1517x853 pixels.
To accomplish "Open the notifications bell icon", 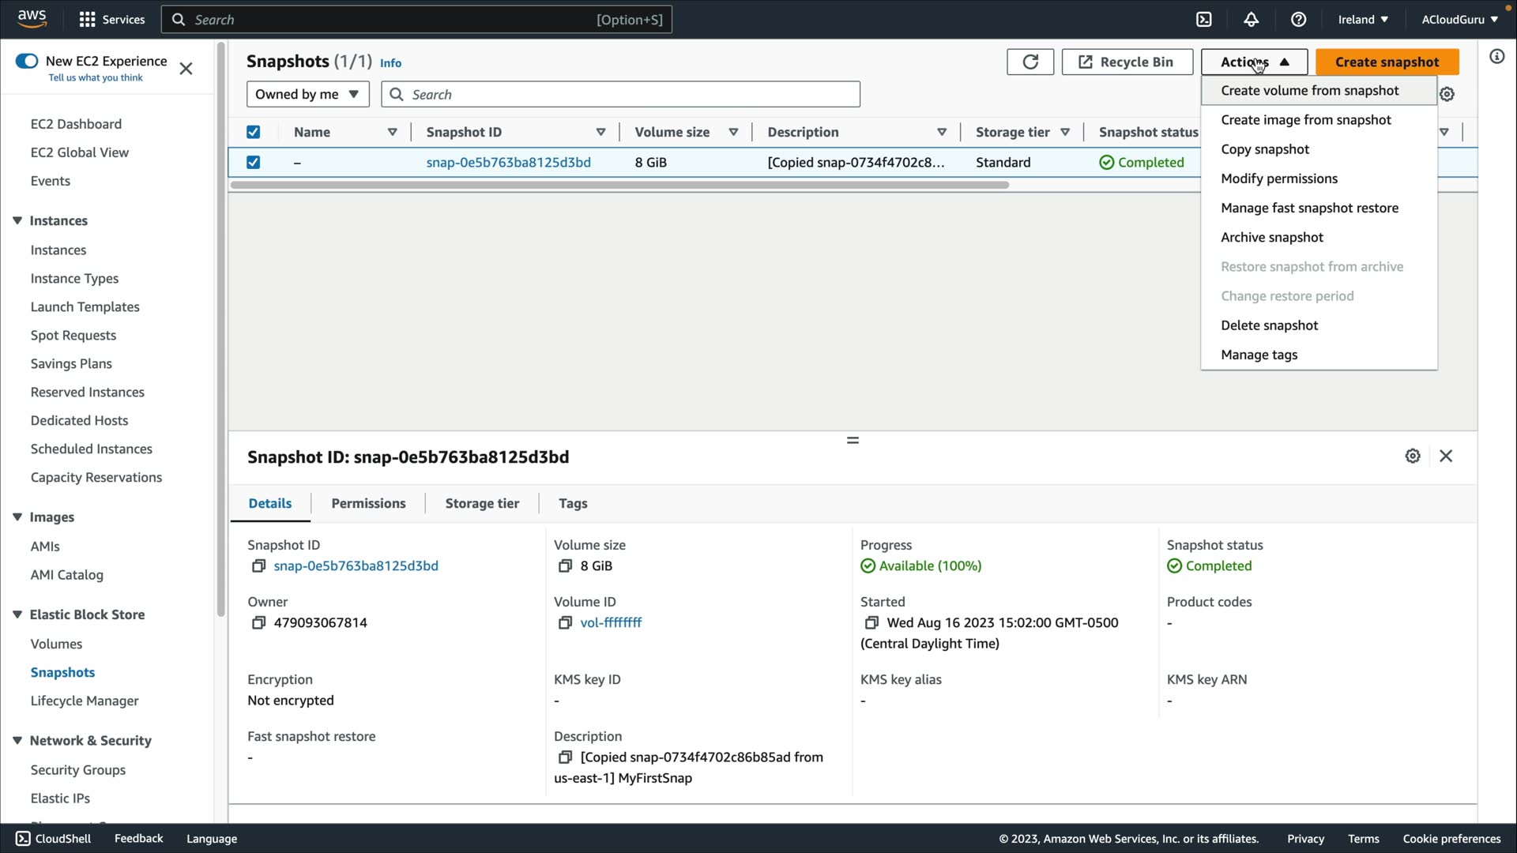I will click(1251, 20).
